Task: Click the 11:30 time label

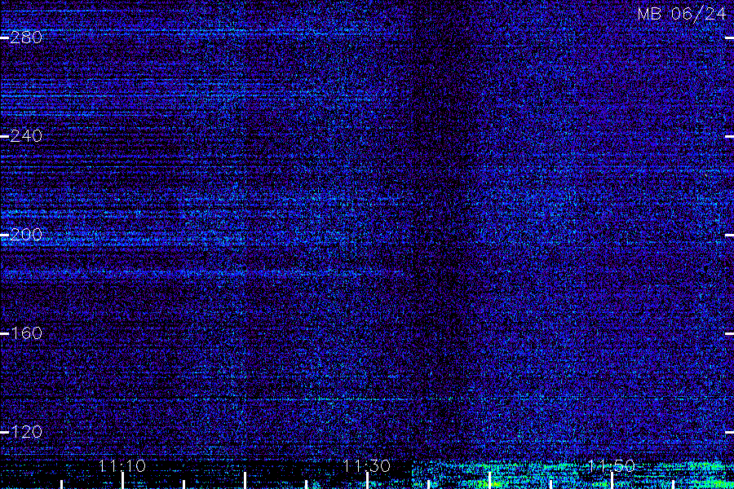Action: pos(367,466)
